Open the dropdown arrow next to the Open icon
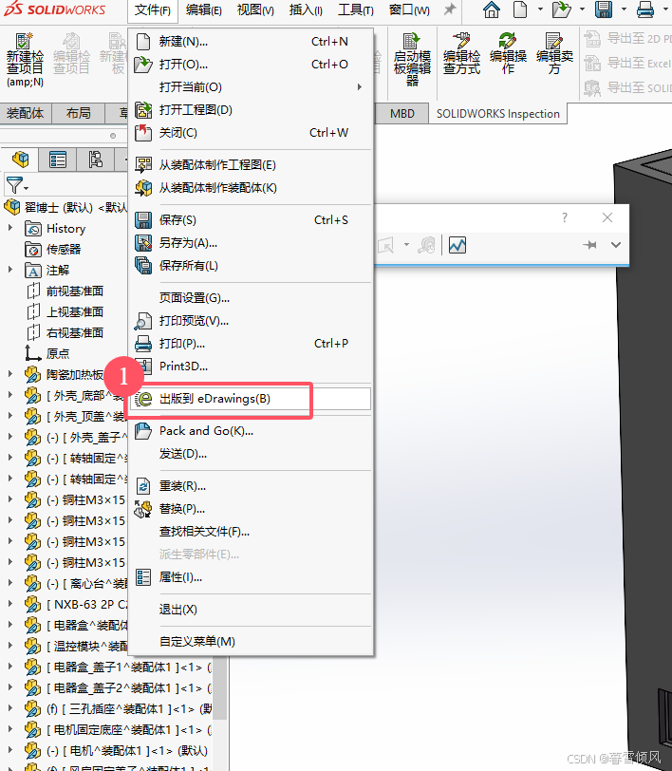Viewport: 672px width, 771px height. (x=582, y=9)
